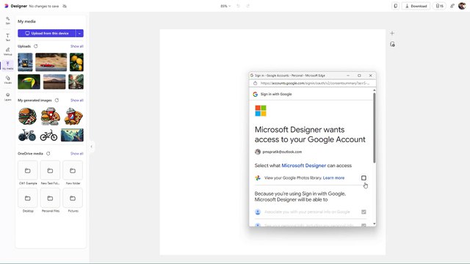Select the outline bicycle generated image

(x=48, y=135)
